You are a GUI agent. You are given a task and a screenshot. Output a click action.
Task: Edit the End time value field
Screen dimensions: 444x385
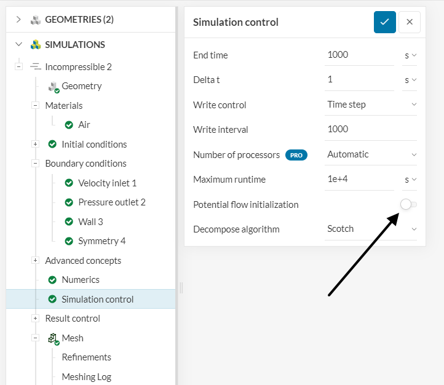[x=359, y=55]
